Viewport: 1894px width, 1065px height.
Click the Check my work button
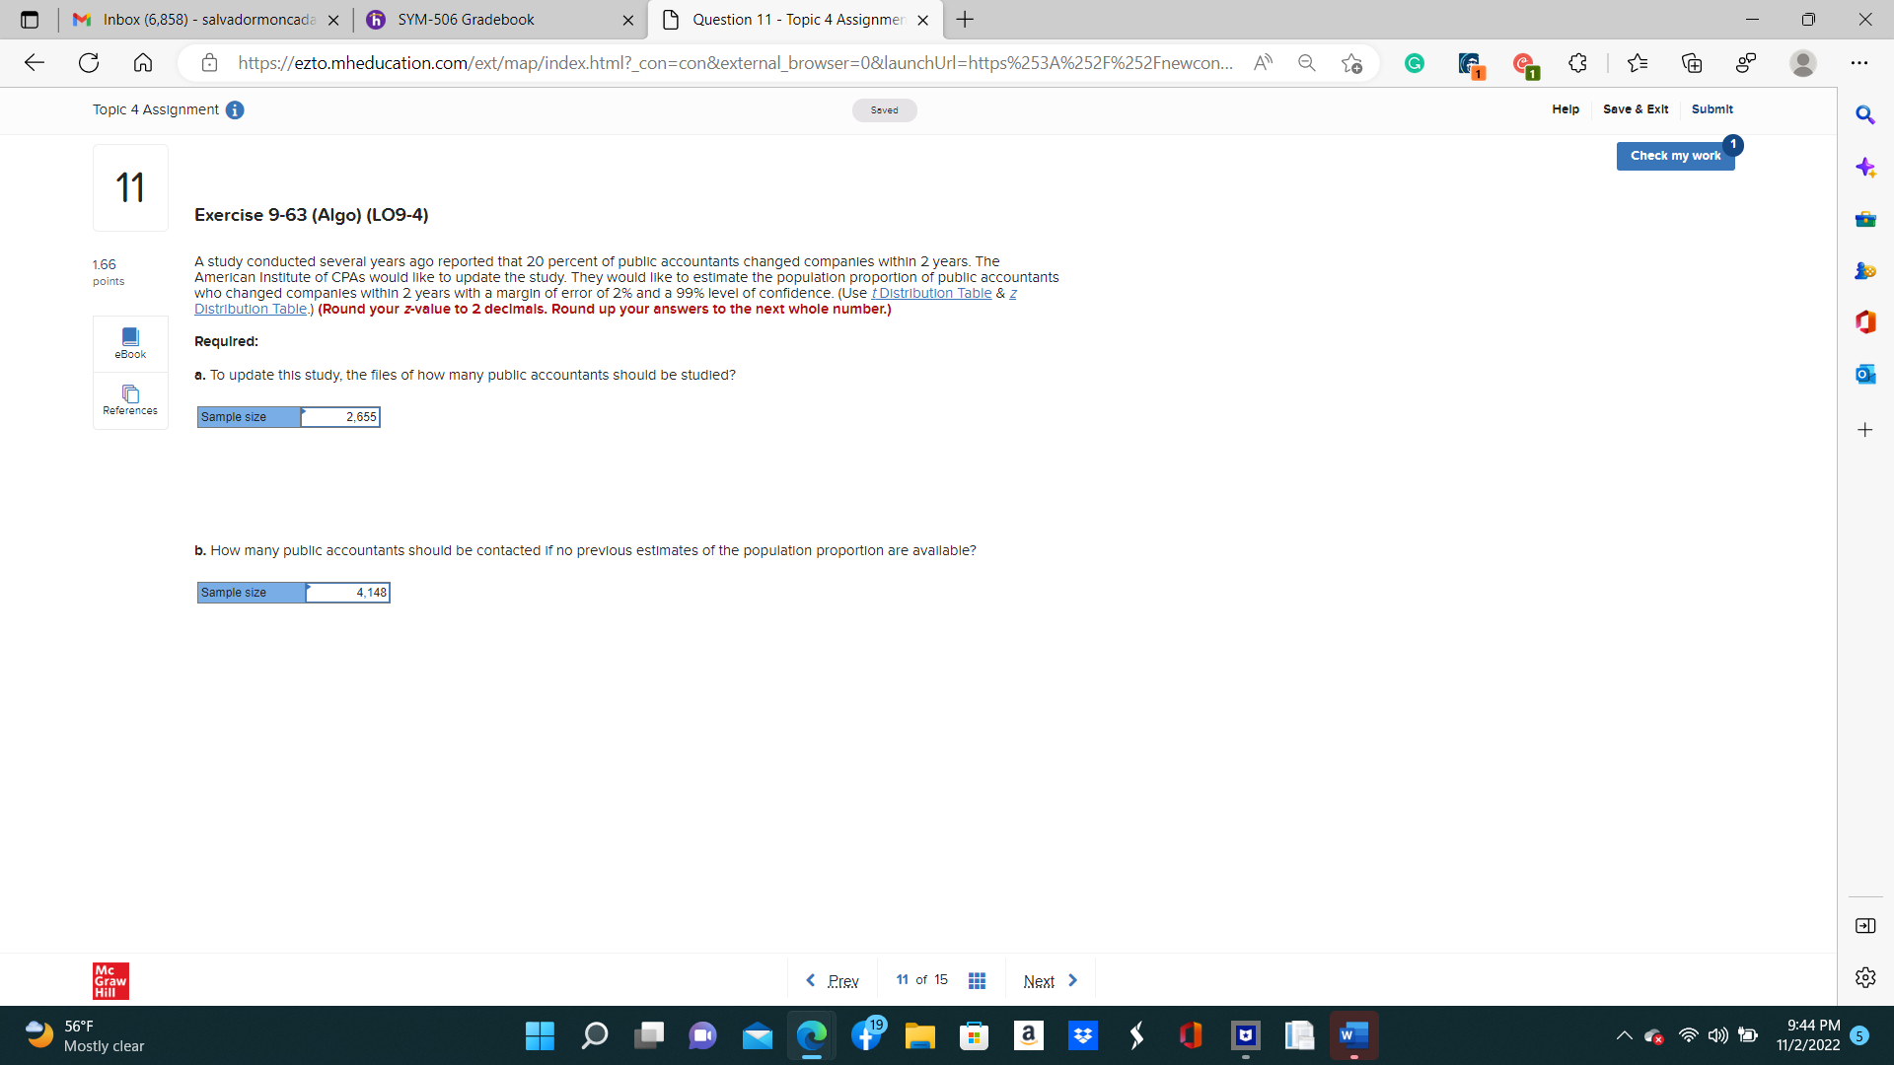point(1674,156)
